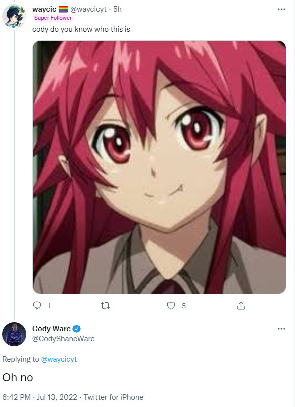Like waycic's tweet with the heart icon
Screen dimensions: 295x407
pyautogui.click(x=171, y=306)
